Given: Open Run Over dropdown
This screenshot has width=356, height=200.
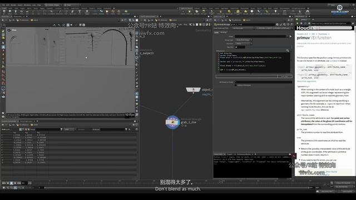Looking at the screenshot, I should [244, 43].
